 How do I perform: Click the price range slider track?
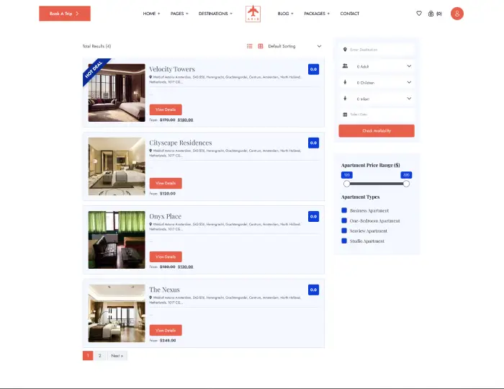377,184
